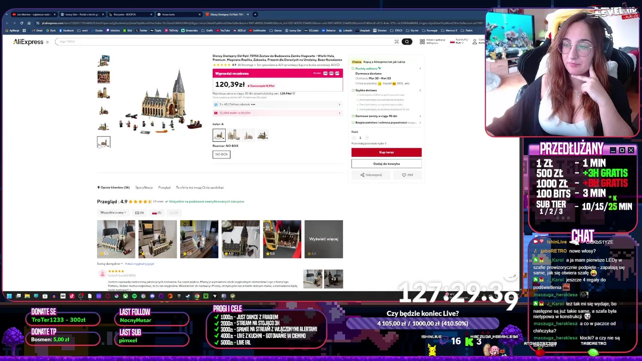The image size is (642, 361).
Task: Open Discord from the taskbar
Action: [152, 296]
